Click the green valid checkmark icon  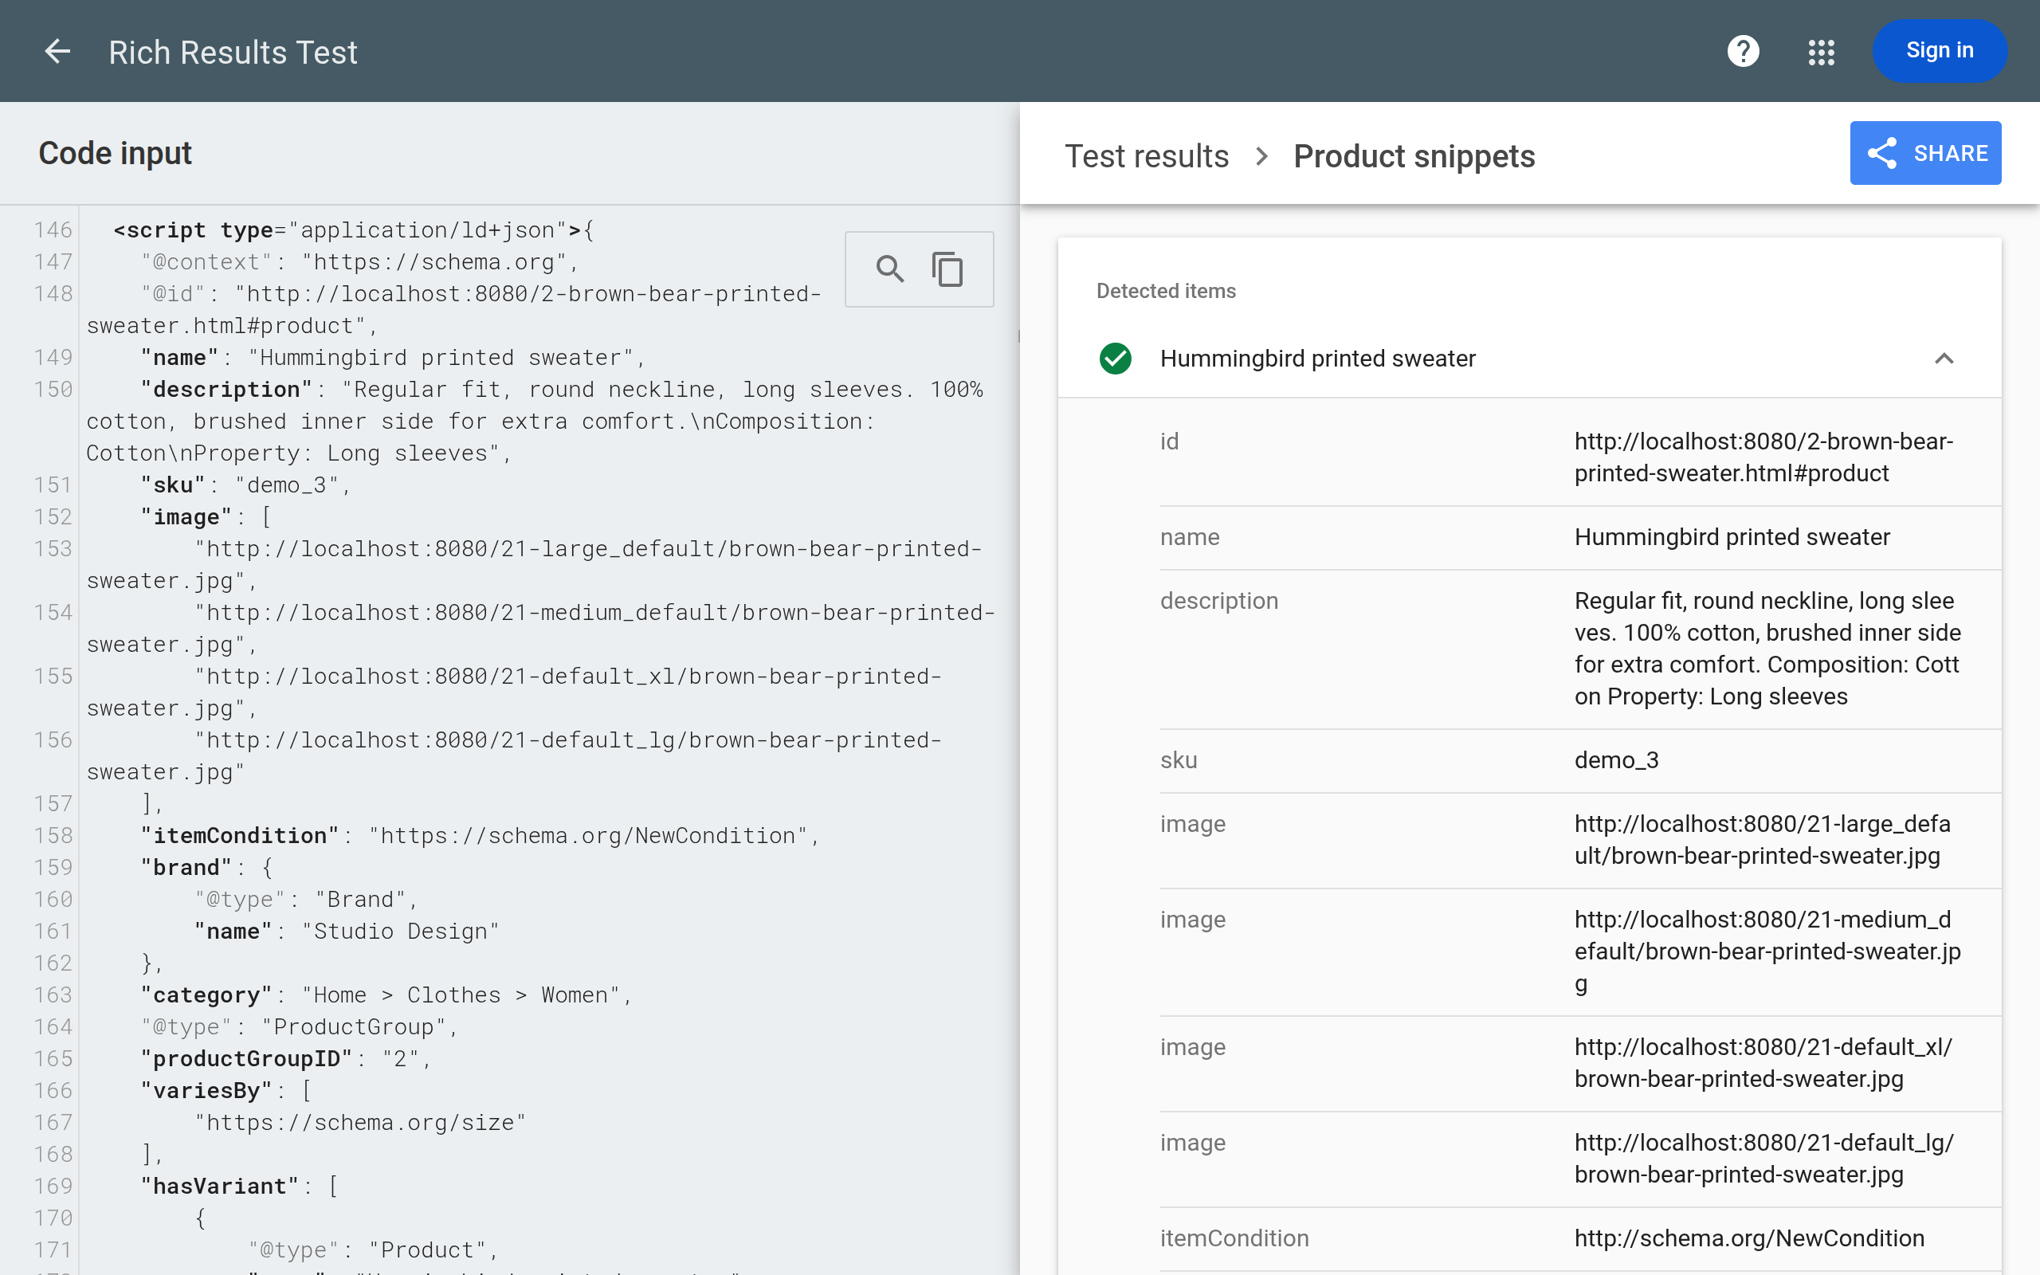click(x=1116, y=359)
